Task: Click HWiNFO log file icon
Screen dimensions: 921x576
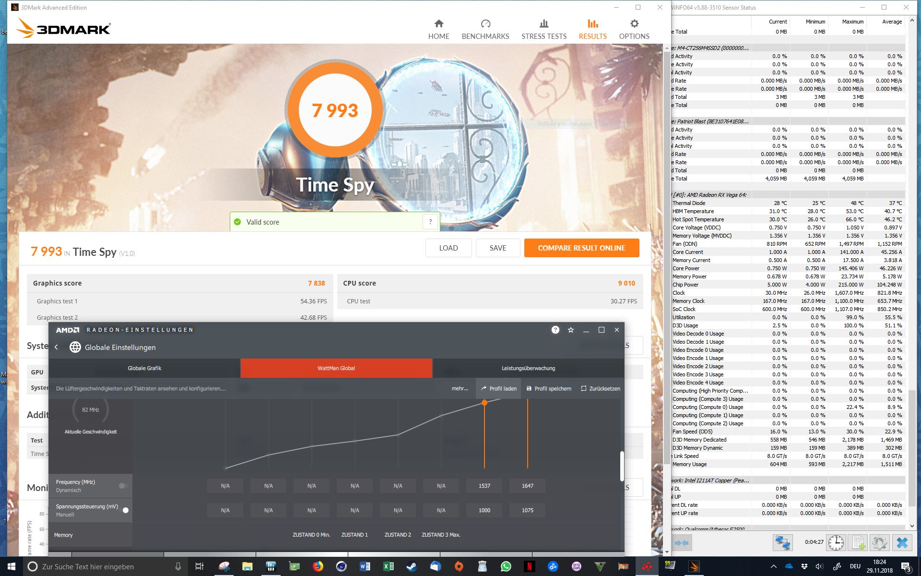Action: pyautogui.click(x=857, y=542)
